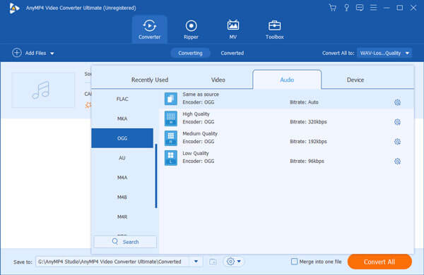This screenshot has width=424, height=275.
Task: Open settings gear for Medium Quality preset
Action: [x=397, y=142]
